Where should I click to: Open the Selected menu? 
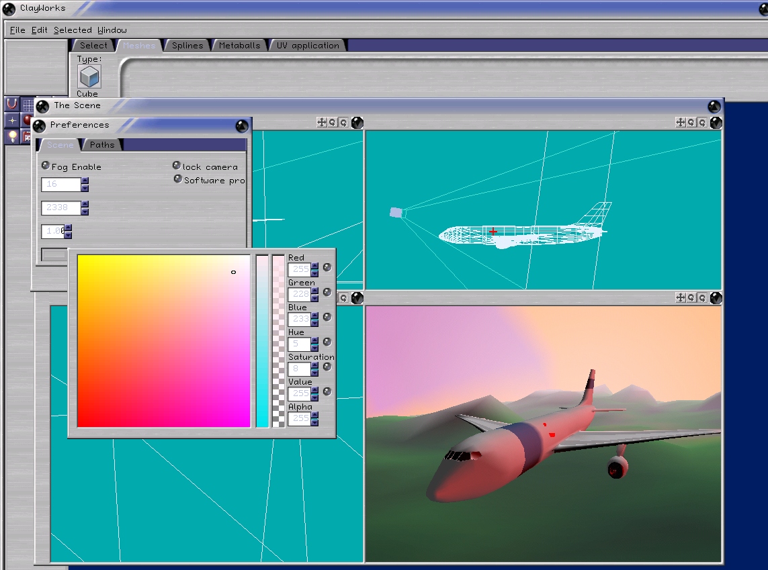pos(73,30)
